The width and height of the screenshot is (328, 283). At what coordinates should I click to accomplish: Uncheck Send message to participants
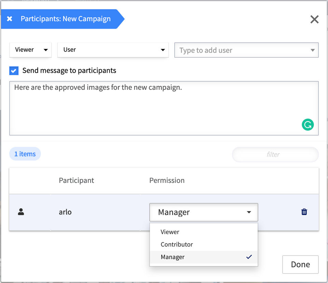point(14,71)
